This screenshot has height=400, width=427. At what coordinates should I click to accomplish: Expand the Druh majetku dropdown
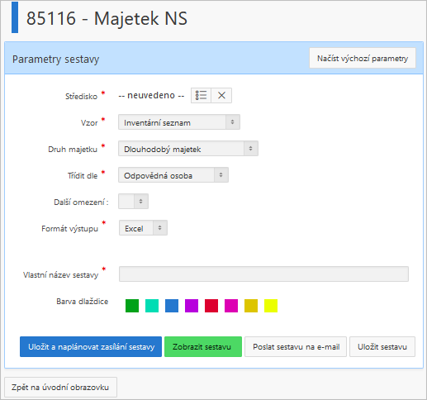click(x=188, y=149)
